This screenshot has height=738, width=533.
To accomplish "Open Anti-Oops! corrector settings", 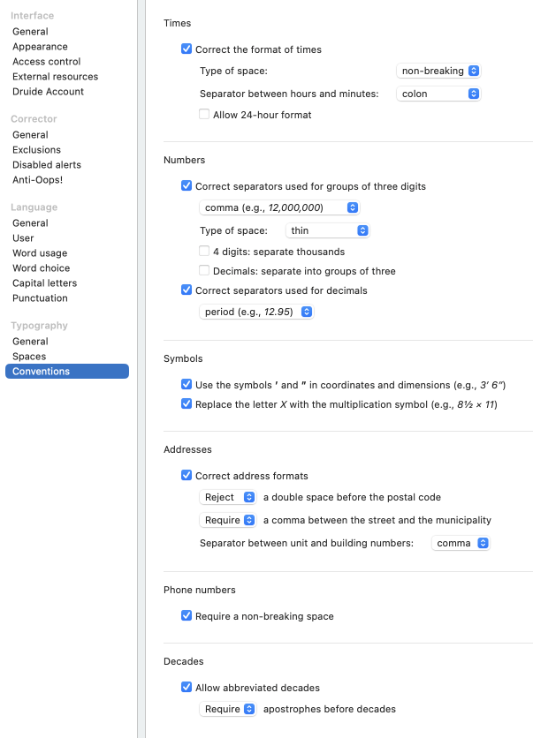I will coord(37,180).
